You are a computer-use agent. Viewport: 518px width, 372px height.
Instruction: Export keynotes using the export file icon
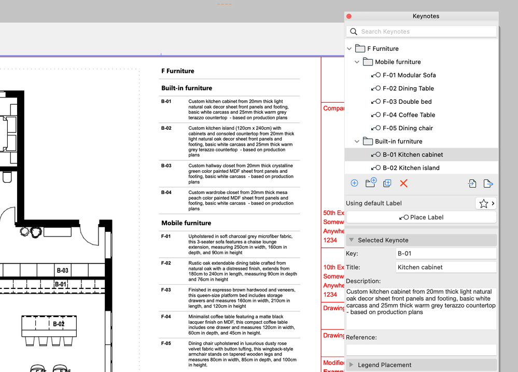(488, 183)
